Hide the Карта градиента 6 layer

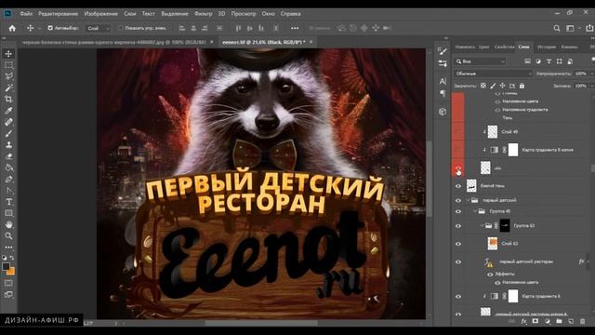click(458, 297)
